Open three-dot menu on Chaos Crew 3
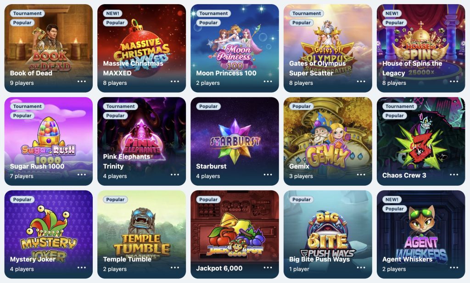The width and height of the screenshot is (470, 283). (x=454, y=175)
